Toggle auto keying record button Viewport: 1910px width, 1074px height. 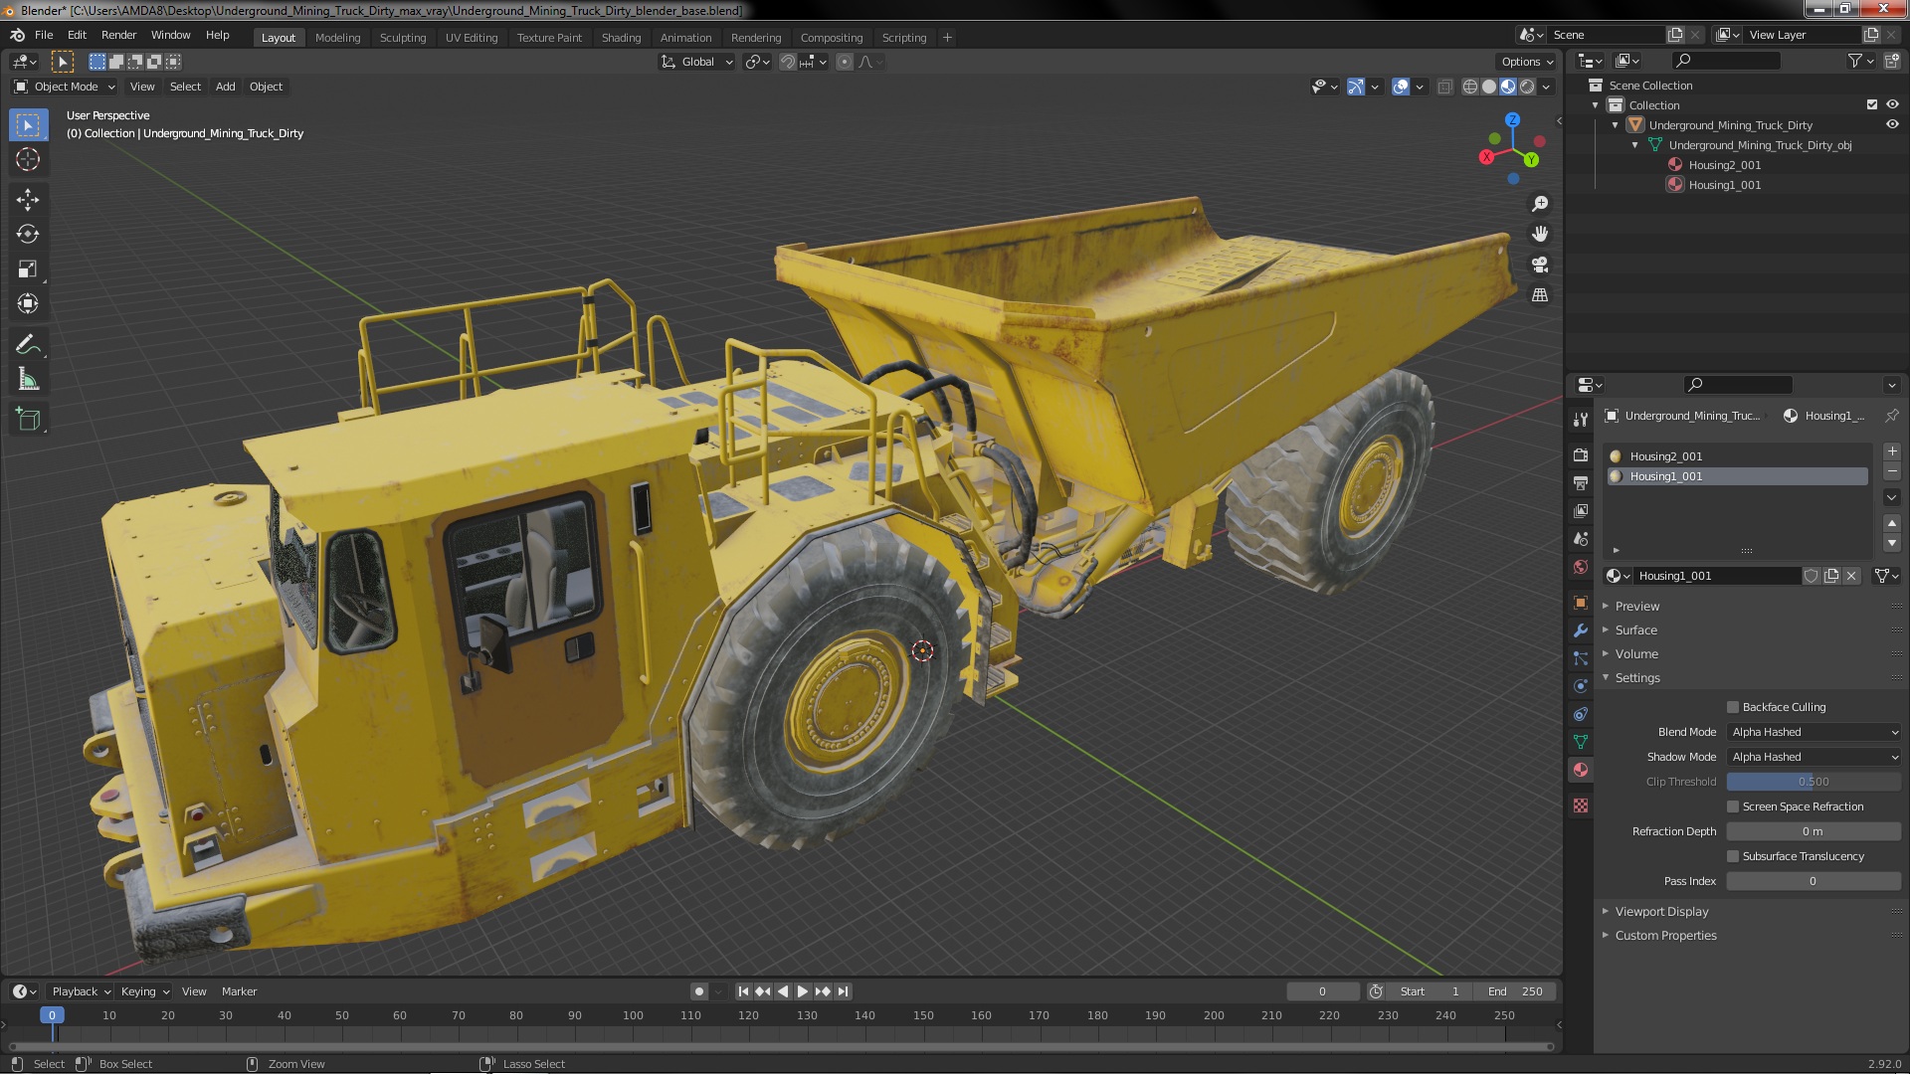click(699, 991)
